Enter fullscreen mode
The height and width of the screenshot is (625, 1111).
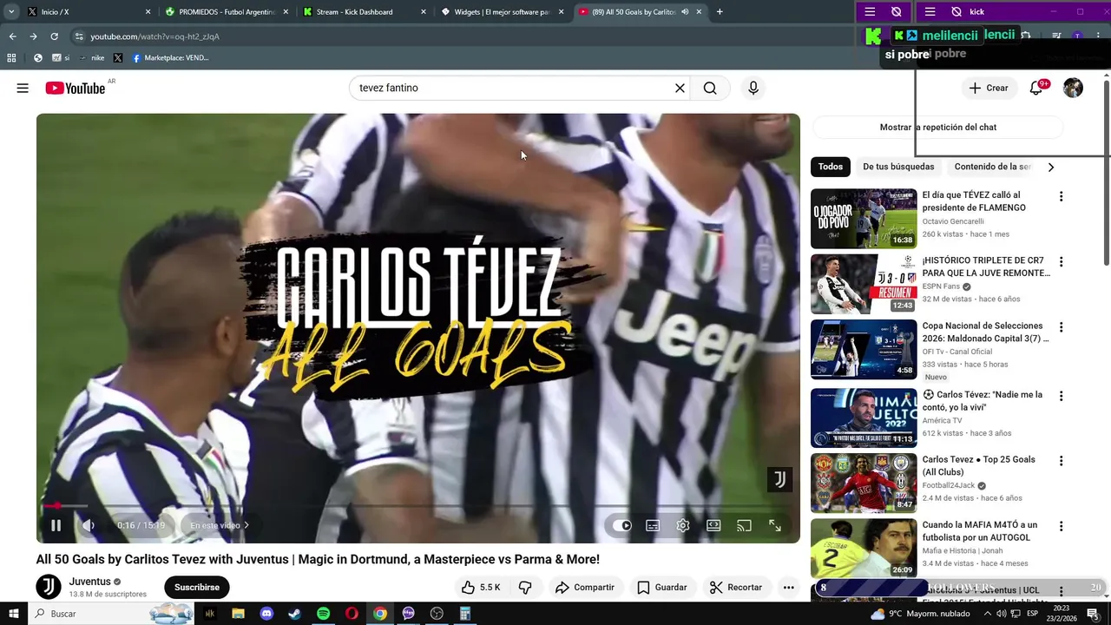pyautogui.click(x=775, y=525)
